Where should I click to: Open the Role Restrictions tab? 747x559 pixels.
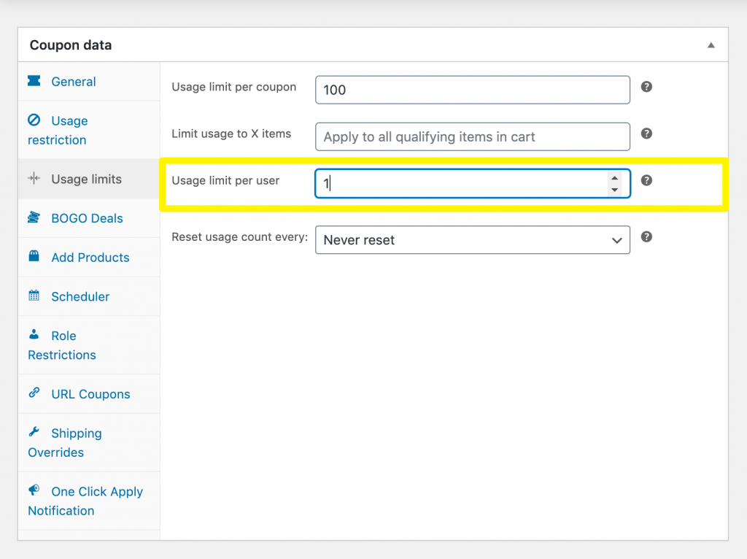[88, 345]
